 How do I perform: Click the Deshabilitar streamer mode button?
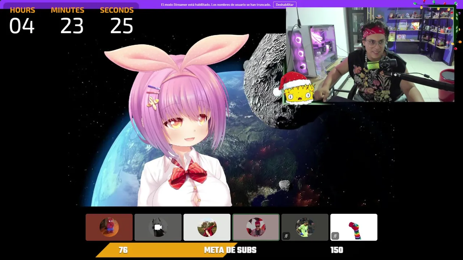[x=285, y=5]
